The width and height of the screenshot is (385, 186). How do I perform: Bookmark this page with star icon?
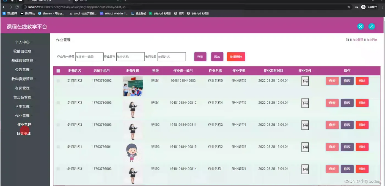[x=349, y=7]
